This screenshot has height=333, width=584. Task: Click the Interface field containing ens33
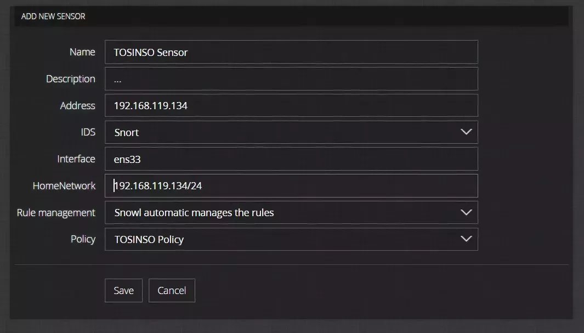[x=291, y=159]
